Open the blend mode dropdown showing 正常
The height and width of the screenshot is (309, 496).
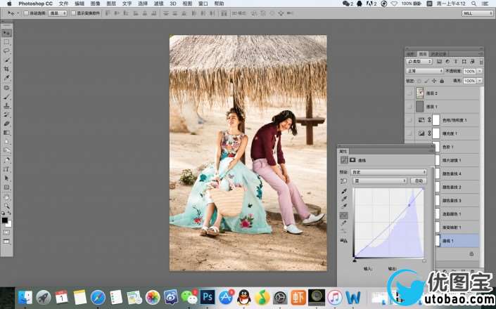click(425, 71)
